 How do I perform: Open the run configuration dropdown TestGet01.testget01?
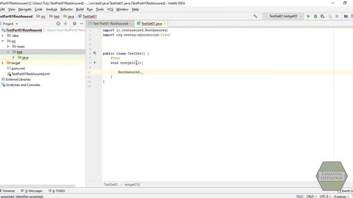tap(283, 16)
